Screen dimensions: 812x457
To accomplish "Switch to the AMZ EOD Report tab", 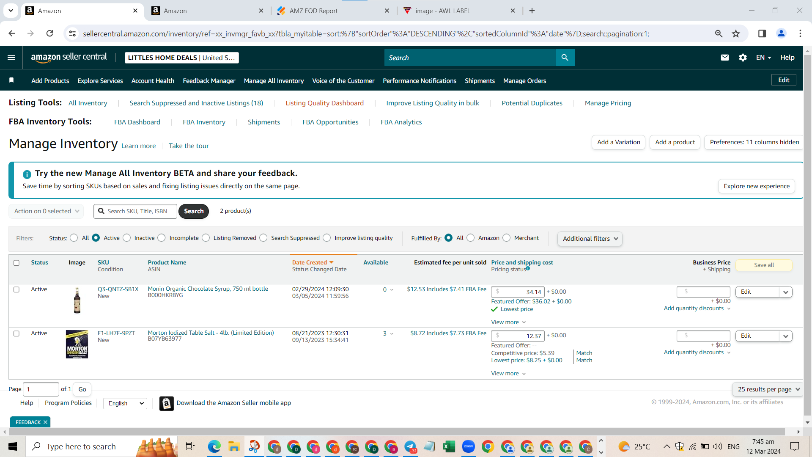I will (332, 11).
